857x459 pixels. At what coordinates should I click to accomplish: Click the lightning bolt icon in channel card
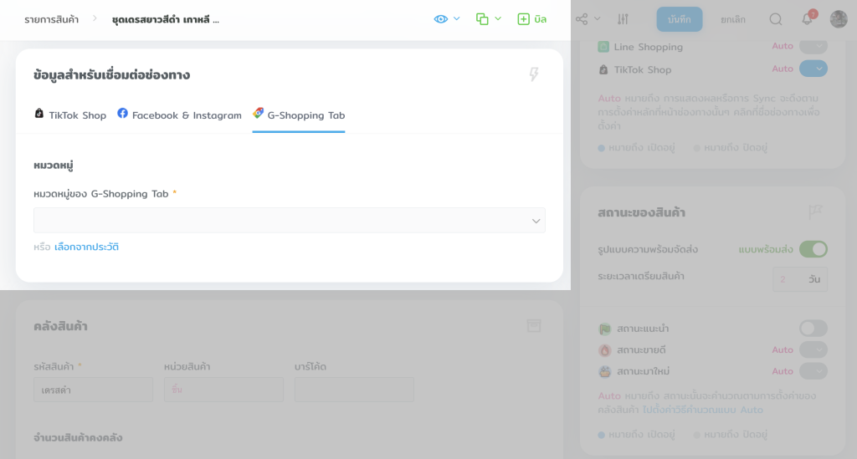[x=534, y=74]
